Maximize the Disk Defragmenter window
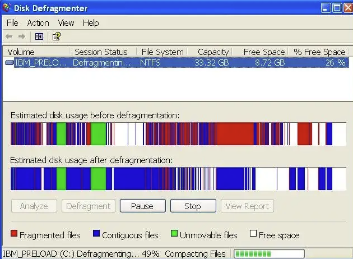The height and width of the screenshot is (259, 353). 337,8
